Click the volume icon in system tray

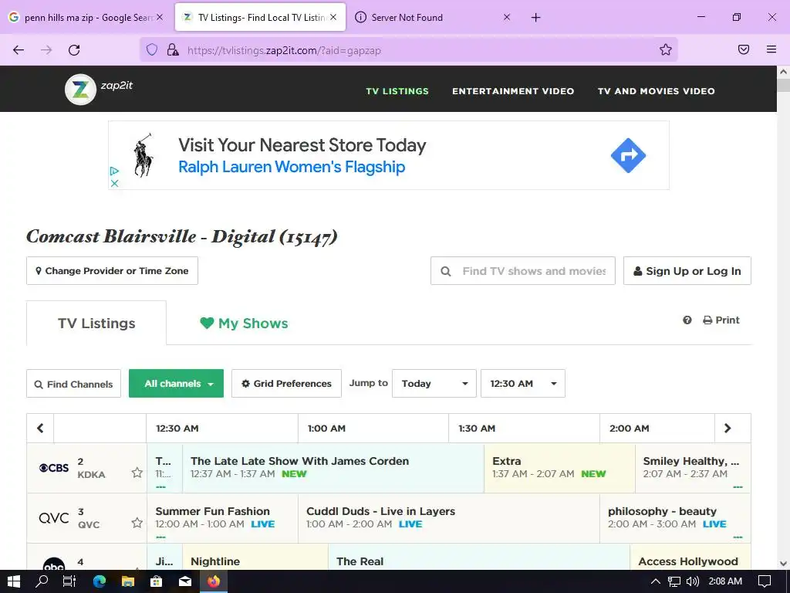pyautogui.click(x=692, y=581)
